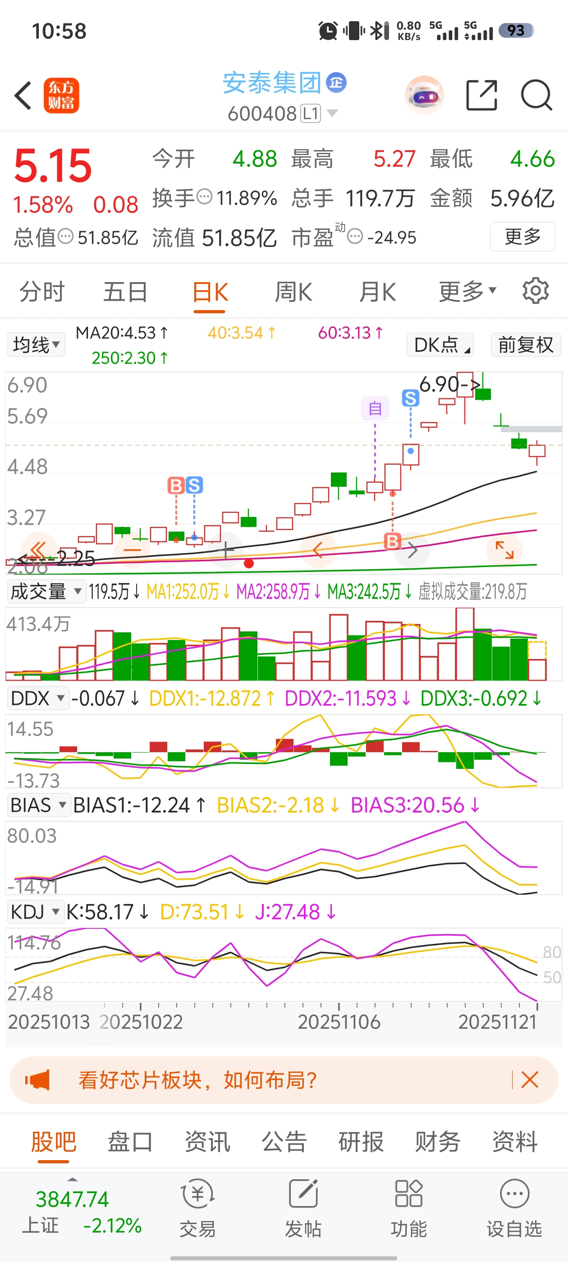Tap 设自选 add to watchlist

tap(514, 1207)
